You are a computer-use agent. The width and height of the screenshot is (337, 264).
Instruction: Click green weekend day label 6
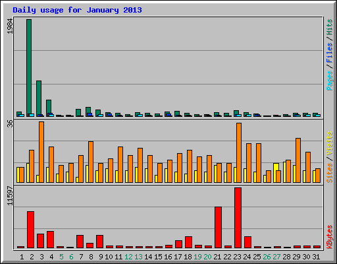[71, 257]
